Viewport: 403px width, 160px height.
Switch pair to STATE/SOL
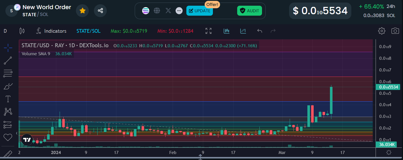coord(88,31)
